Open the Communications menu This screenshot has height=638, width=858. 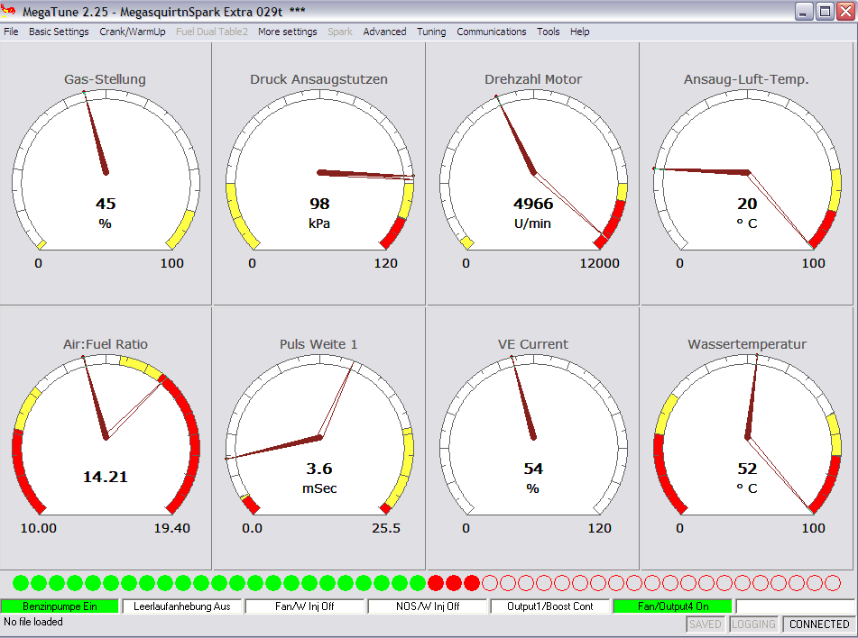coord(492,32)
